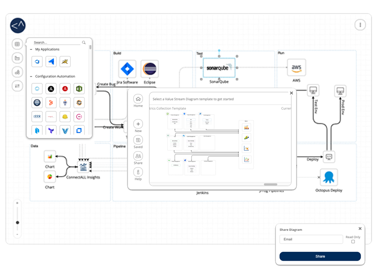Open the applications grid palette button
The height and width of the screenshot is (278, 377).
pyautogui.click(x=17, y=44)
